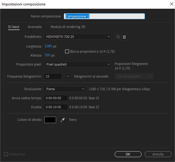Cancel with the Annulla button
This screenshot has width=175, height=162.
click(x=158, y=154)
